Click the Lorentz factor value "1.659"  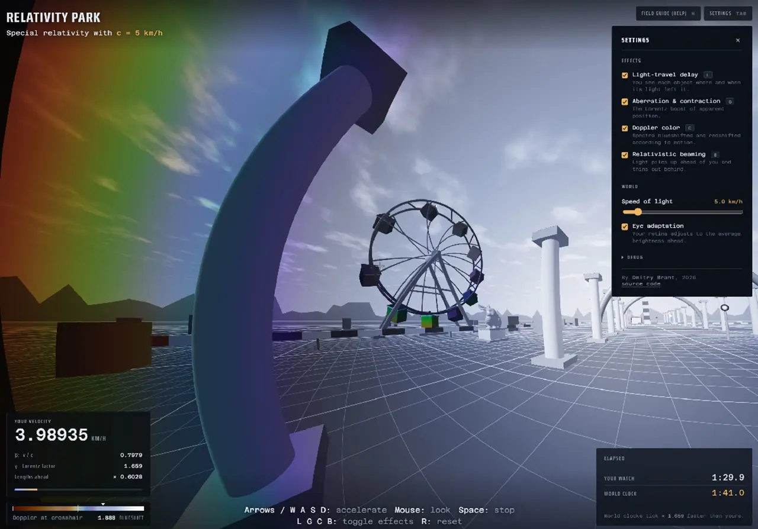pos(133,466)
